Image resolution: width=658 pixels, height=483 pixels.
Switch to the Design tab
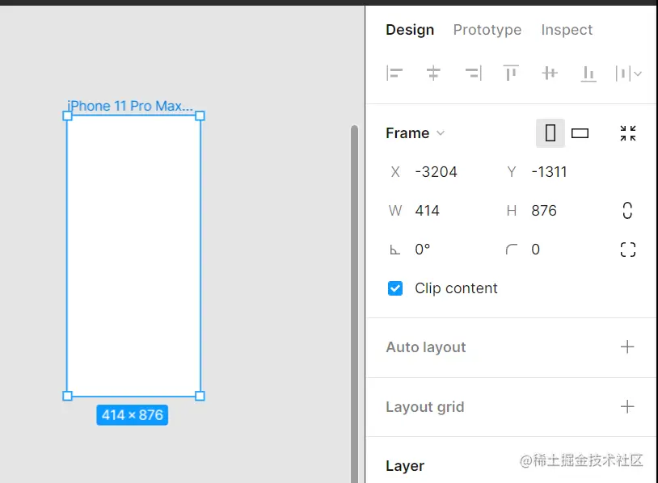410,30
